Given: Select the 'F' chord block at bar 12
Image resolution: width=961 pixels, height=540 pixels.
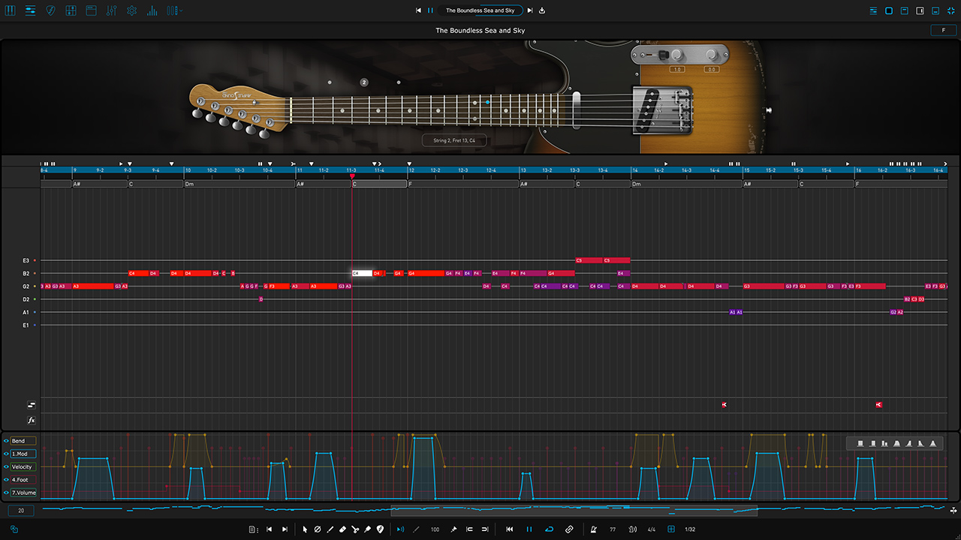Looking at the screenshot, I should point(463,184).
